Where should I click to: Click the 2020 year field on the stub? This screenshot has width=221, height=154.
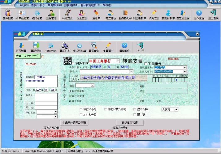pyautogui.click(x=38, y=90)
